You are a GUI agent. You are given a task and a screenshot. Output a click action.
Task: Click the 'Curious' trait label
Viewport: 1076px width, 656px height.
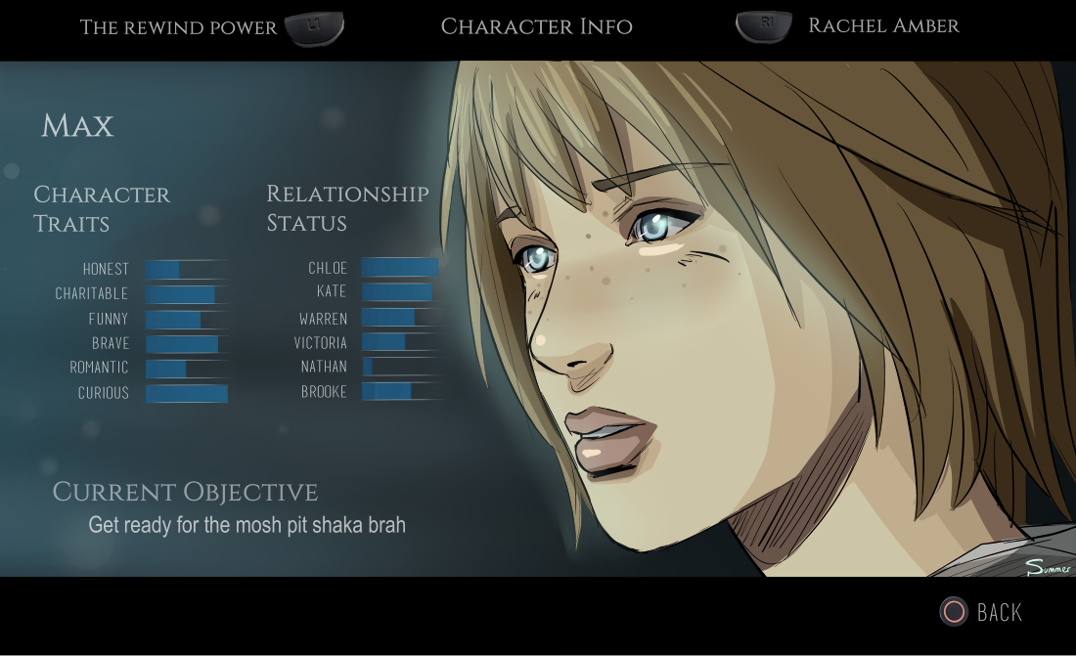pos(103,393)
